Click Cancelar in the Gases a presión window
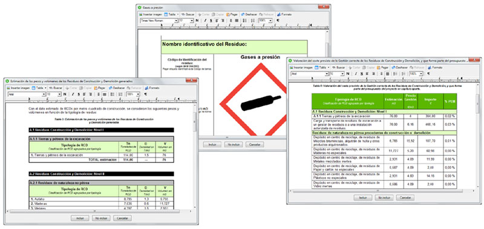Viewport: 484px width, 229px height. coord(255,144)
